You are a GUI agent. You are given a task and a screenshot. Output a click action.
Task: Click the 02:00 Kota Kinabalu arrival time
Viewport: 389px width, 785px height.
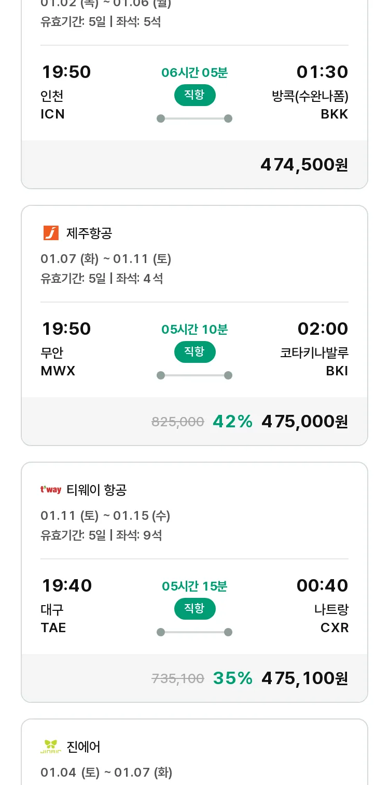pyautogui.click(x=323, y=329)
